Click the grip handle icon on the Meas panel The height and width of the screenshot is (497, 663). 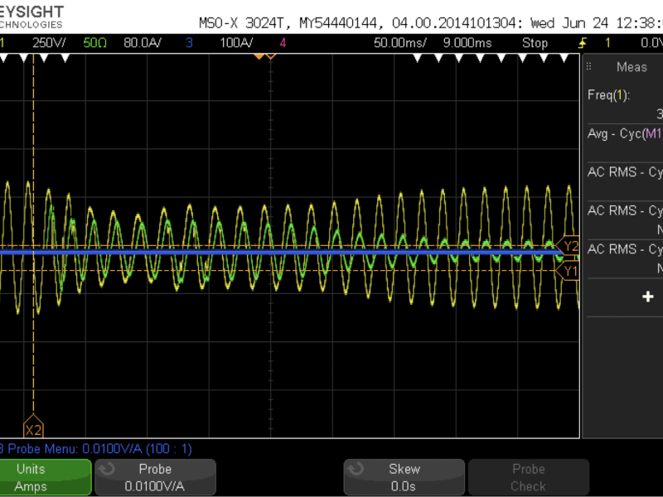point(588,66)
